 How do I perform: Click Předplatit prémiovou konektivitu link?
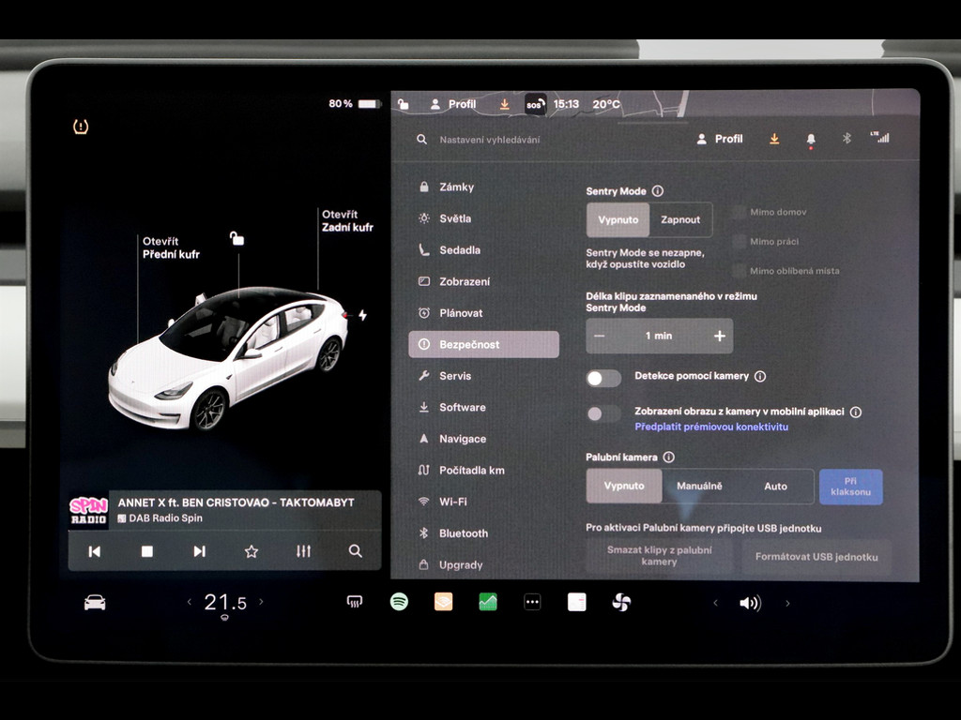point(711,427)
